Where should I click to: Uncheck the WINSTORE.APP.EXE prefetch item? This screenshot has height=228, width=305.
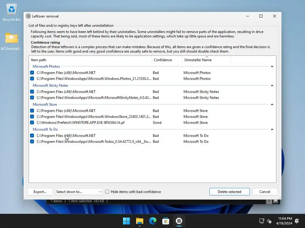[x=32, y=123]
